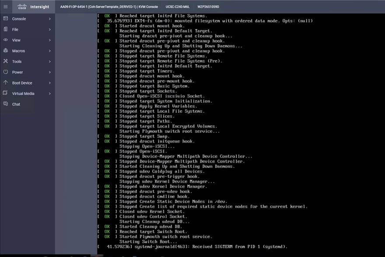
Task: Click the File document icon
Action: pos(5,29)
